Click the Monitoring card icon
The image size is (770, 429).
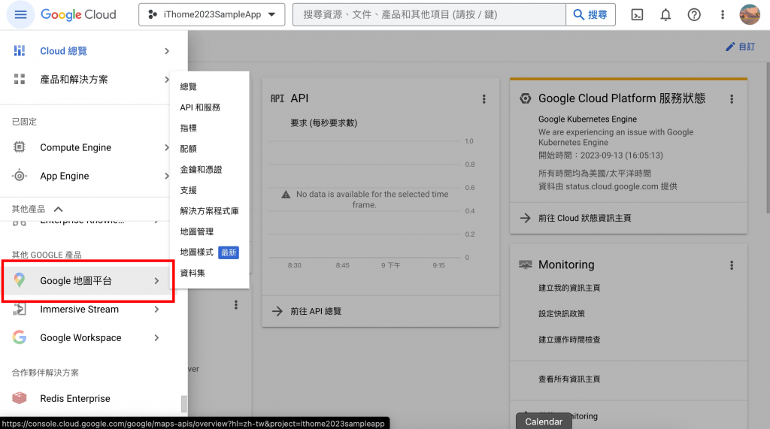pos(526,264)
